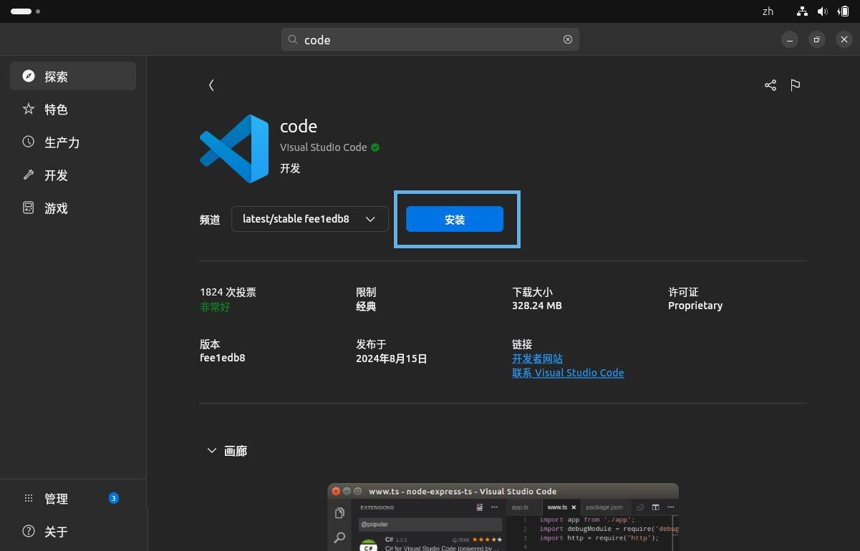Image resolution: width=860 pixels, height=551 pixels.
Task: Clear the search field with X icon
Action: (568, 39)
